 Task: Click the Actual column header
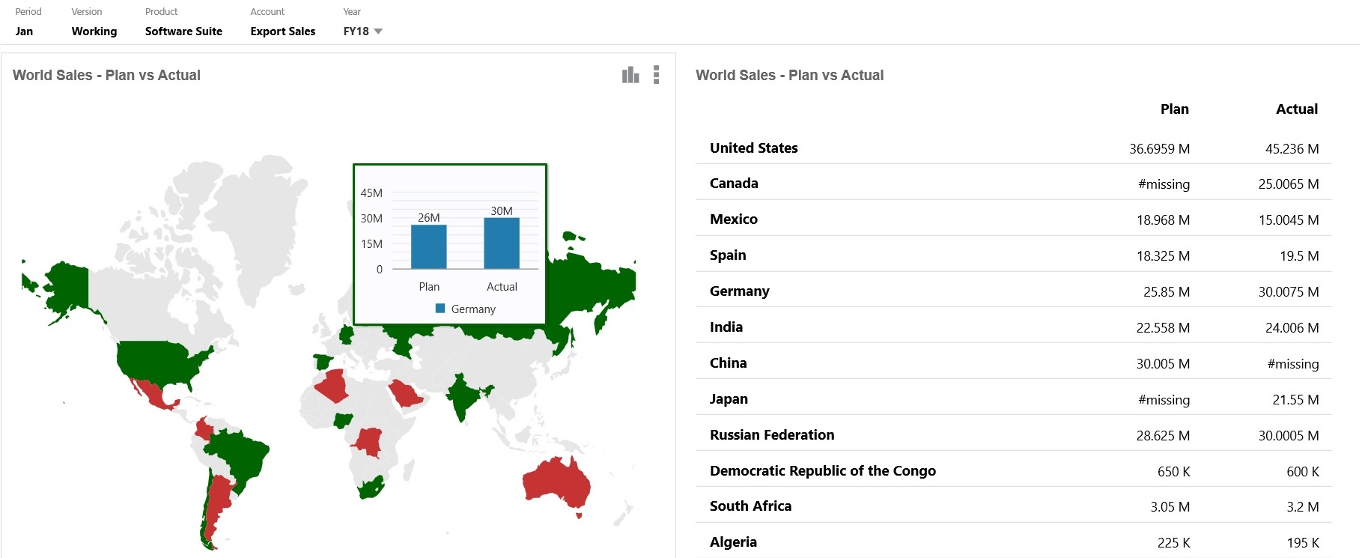click(1297, 109)
